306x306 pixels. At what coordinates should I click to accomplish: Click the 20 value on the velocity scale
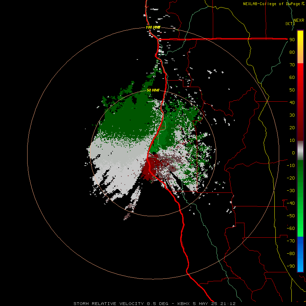292,128
